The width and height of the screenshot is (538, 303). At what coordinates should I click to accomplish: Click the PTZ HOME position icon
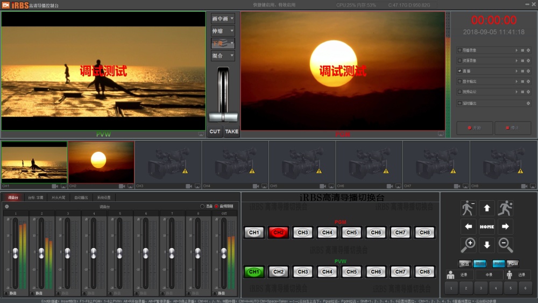(x=486, y=227)
